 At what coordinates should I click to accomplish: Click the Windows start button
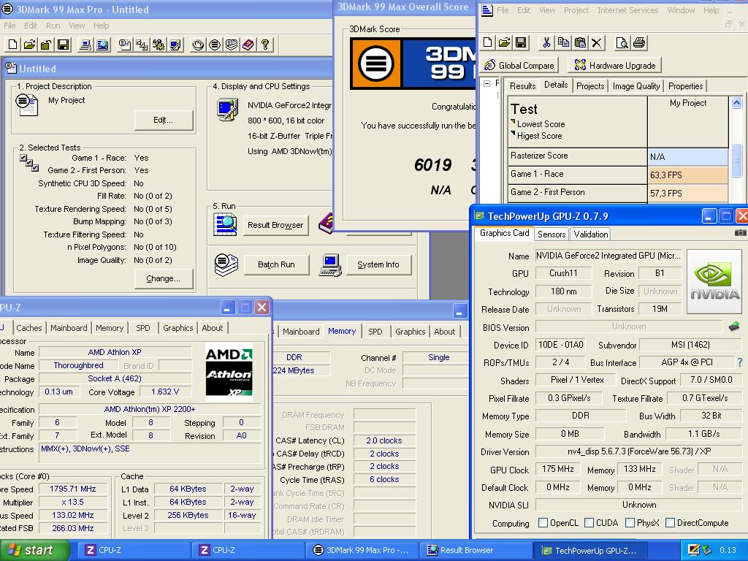click(34, 550)
